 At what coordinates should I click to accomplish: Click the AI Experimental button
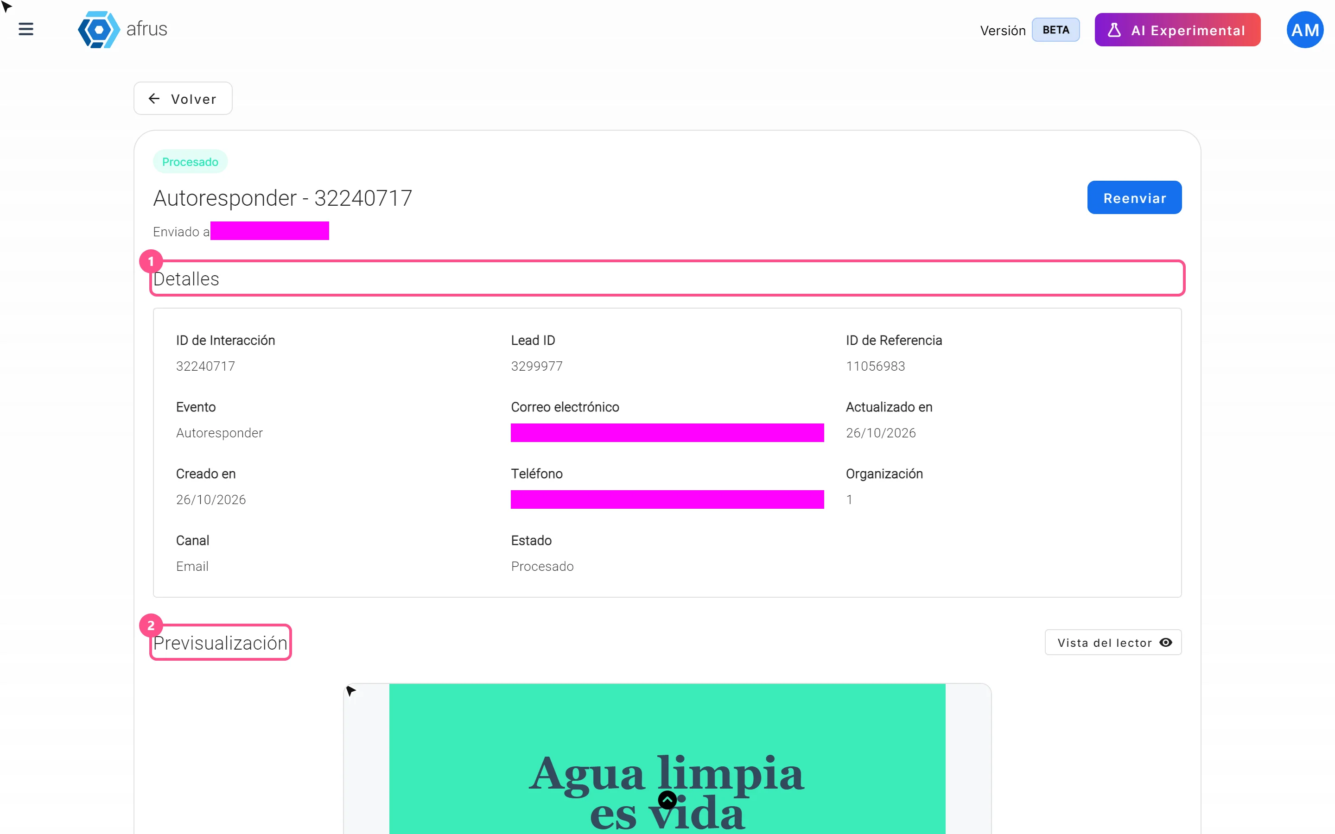pyautogui.click(x=1177, y=30)
